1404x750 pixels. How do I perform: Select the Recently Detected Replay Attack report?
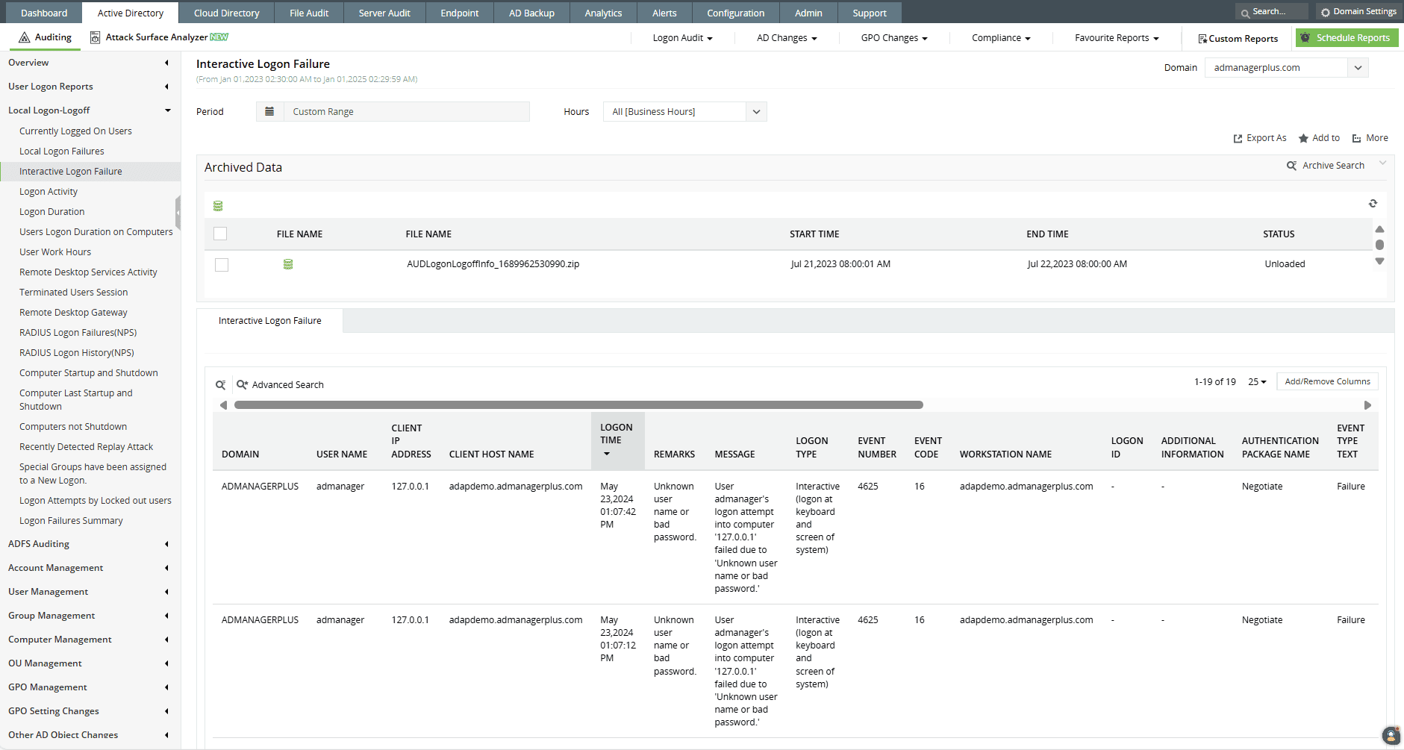point(86,446)
